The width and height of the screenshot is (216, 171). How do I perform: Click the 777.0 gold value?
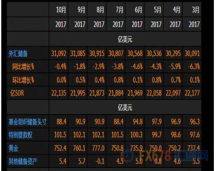pyautogui.click(x=98, y=148)
